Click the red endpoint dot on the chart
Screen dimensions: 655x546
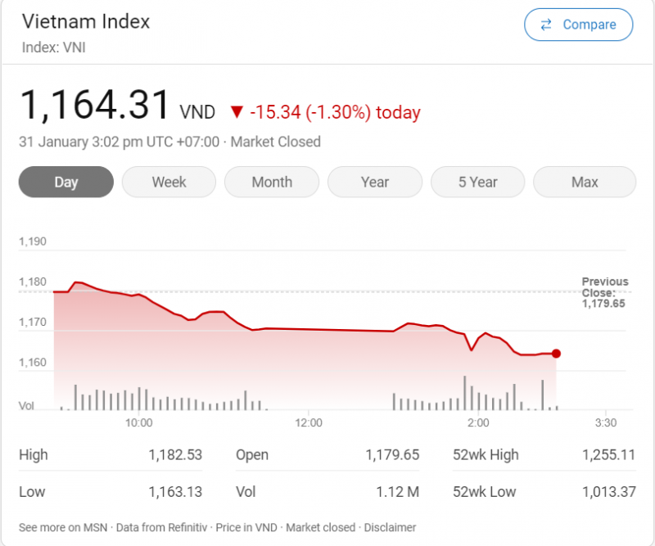coord(556,354)
